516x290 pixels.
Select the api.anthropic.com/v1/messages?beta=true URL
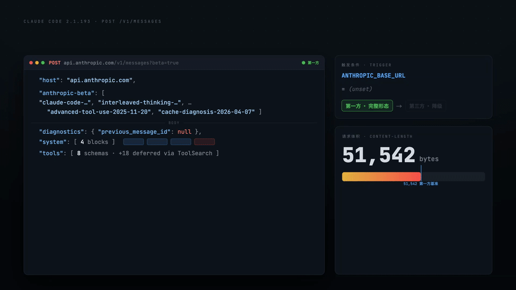[x=121, y=63]
